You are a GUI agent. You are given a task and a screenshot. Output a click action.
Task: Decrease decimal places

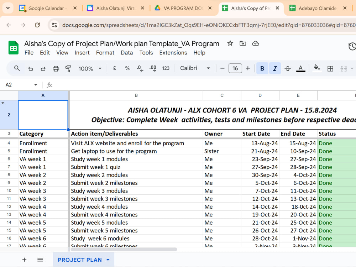140,68
